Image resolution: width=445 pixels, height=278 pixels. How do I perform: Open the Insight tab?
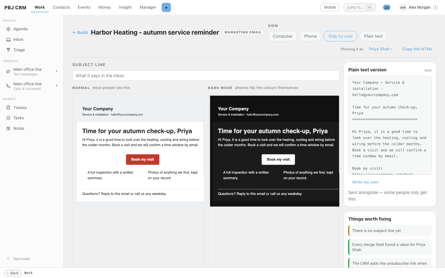[125, 7]
